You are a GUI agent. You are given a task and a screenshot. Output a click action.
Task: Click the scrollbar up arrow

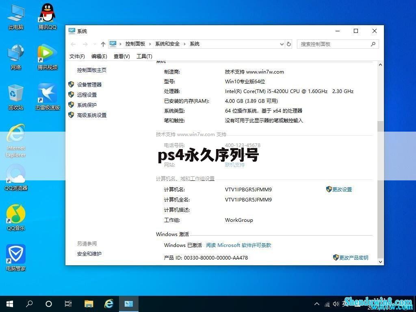(x=380, y=65)
